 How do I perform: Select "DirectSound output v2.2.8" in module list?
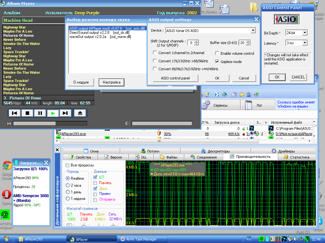[99, 33]
